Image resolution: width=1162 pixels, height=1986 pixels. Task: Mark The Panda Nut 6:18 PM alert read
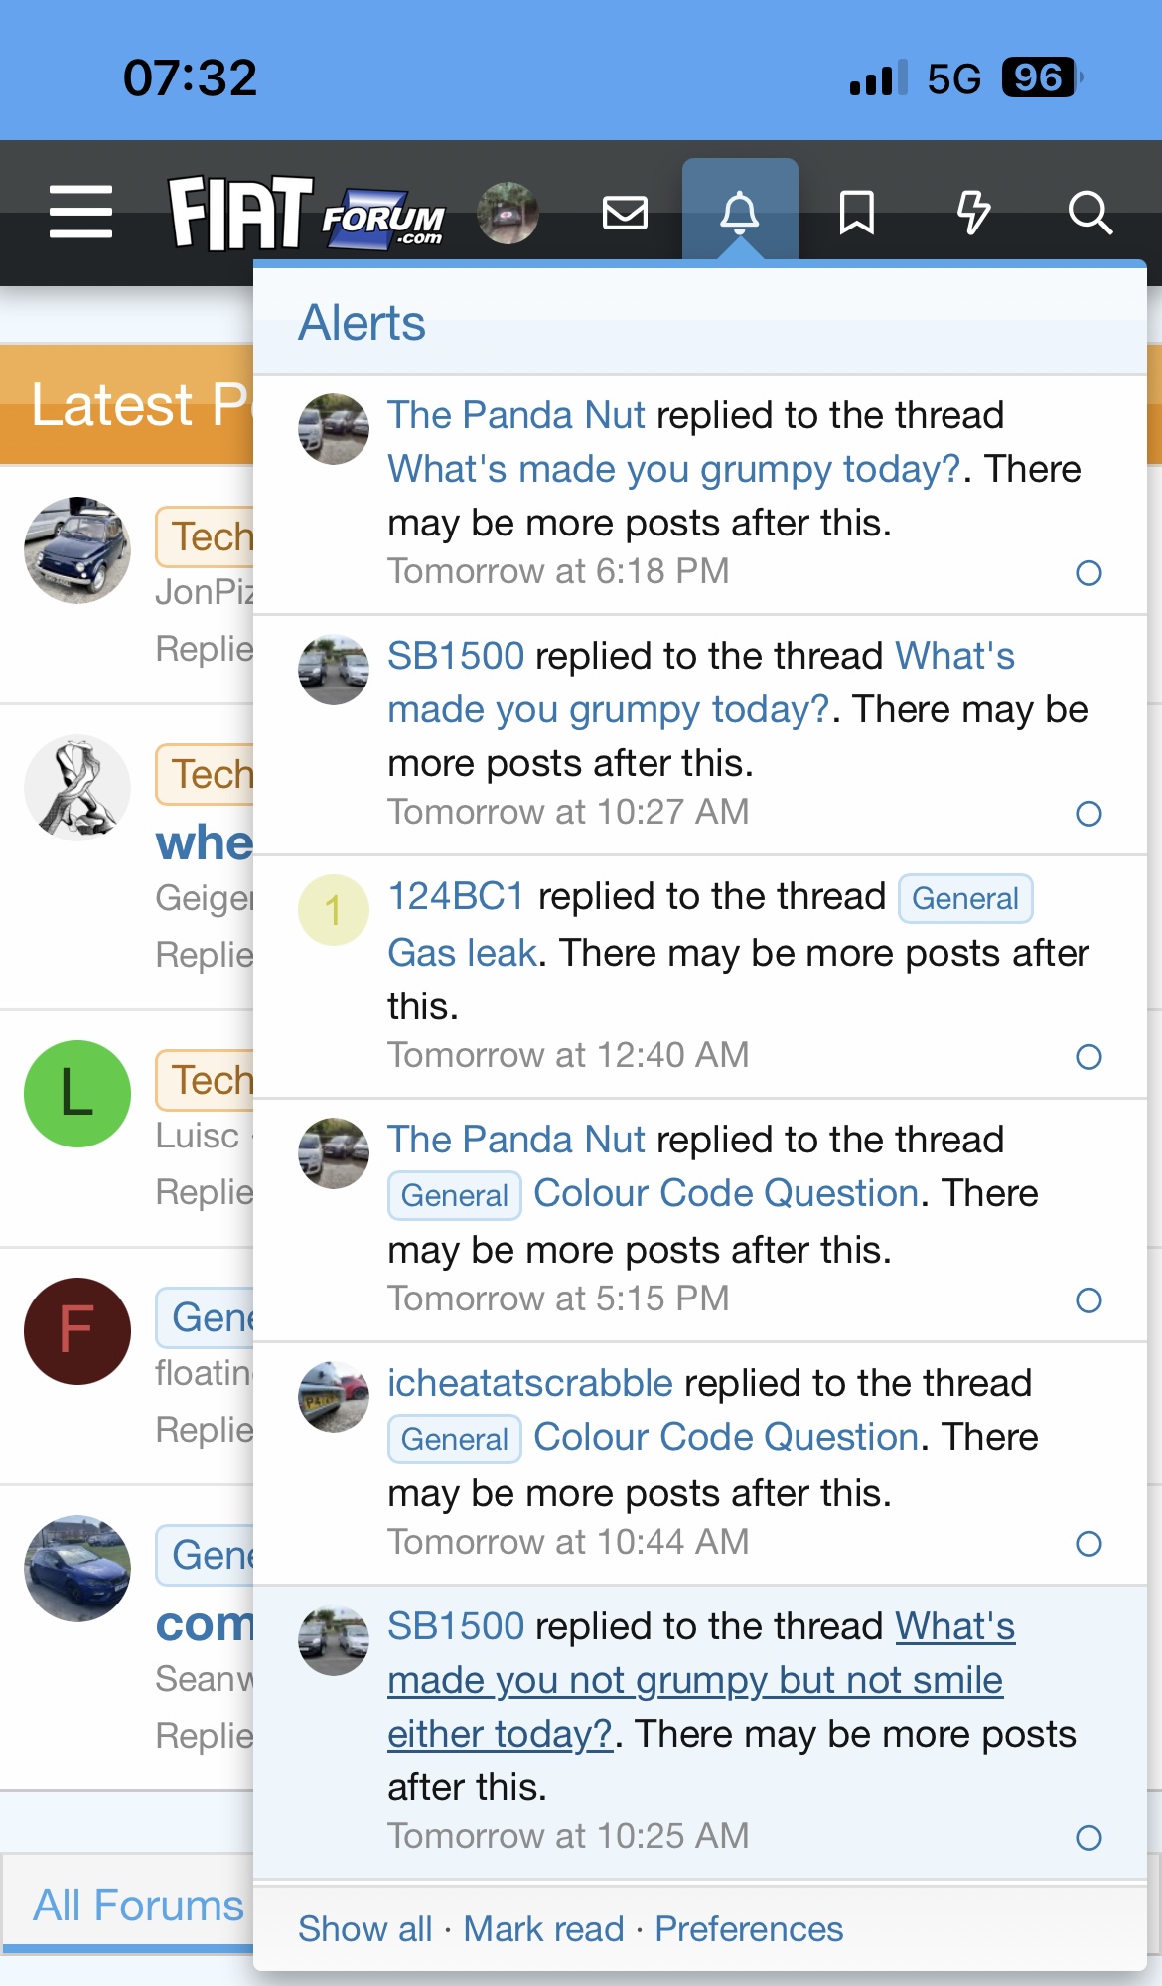tap(1089, 573)
